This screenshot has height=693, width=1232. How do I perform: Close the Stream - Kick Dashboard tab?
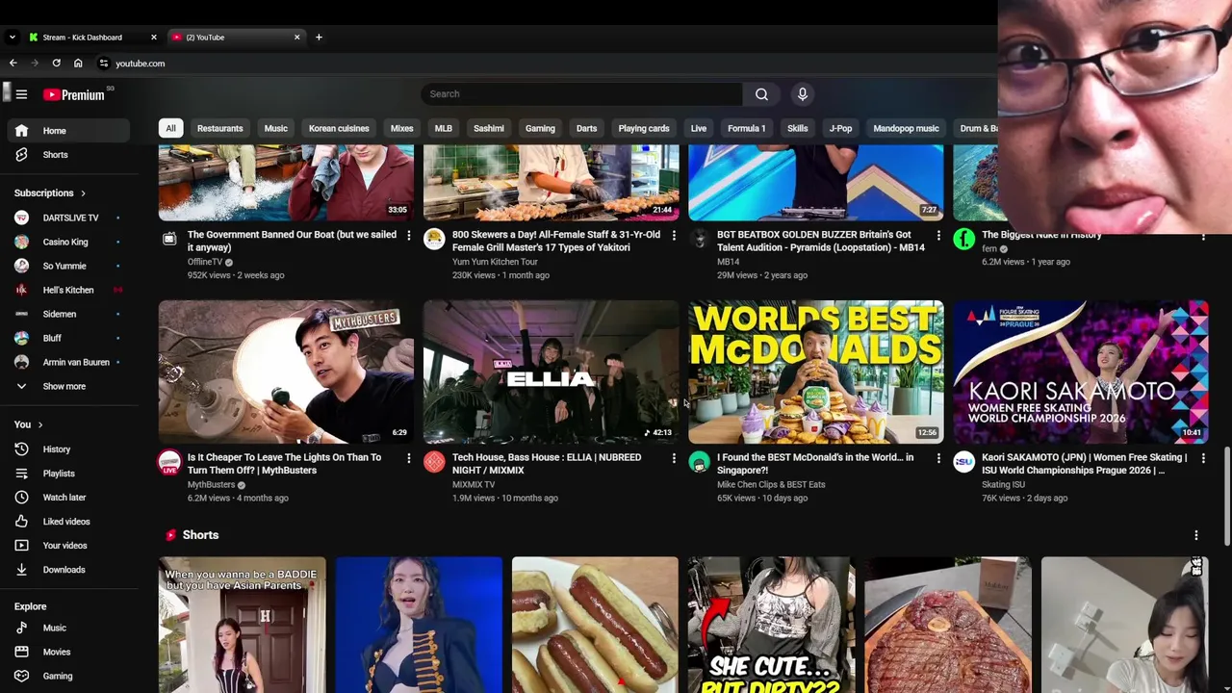click(x=153, y=38)
